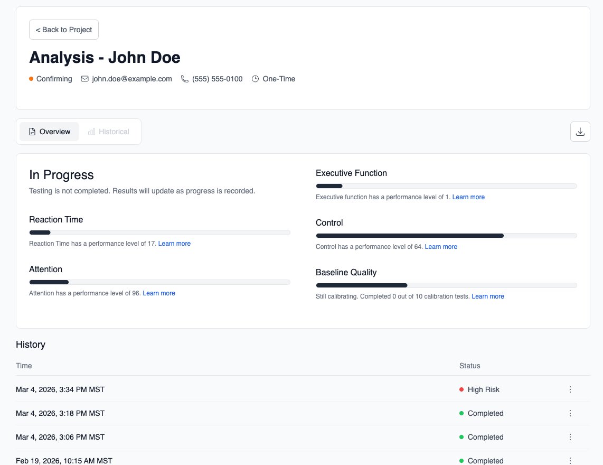Image resolution: width=603 pixels, height=465 pixels.
Task: Open Learn more link for Attention
Action: [159, 293]
